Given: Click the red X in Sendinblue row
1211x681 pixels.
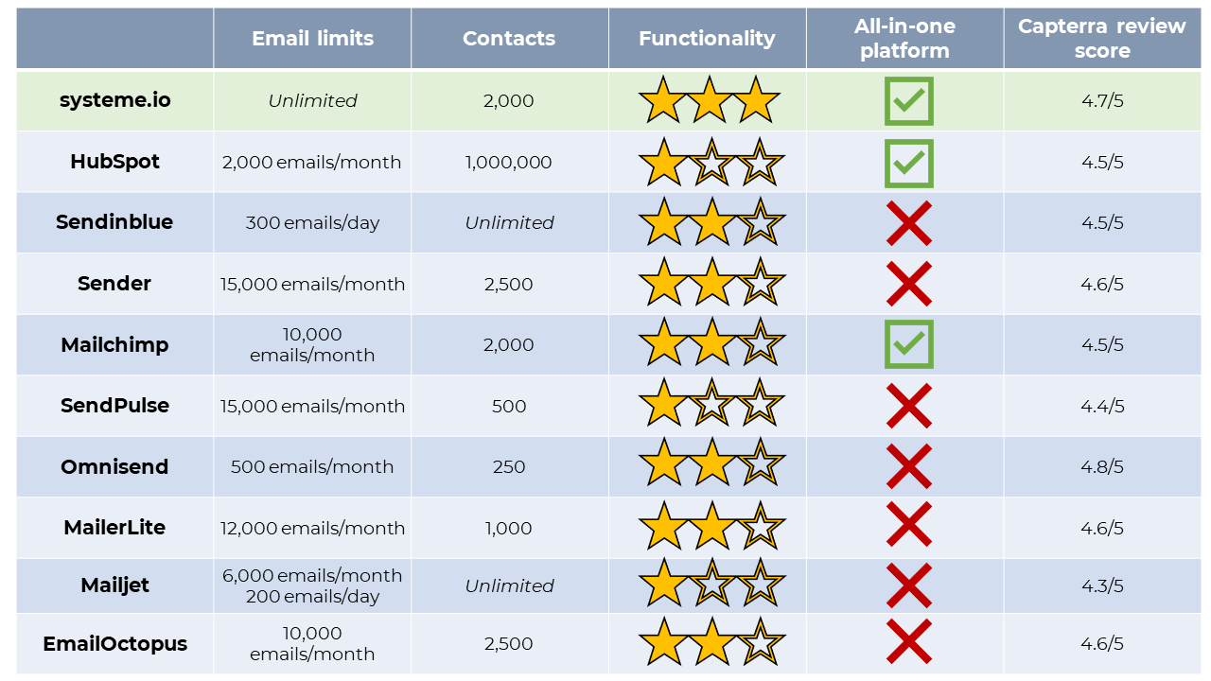Looking at the screenshot, I should [908, 223].
